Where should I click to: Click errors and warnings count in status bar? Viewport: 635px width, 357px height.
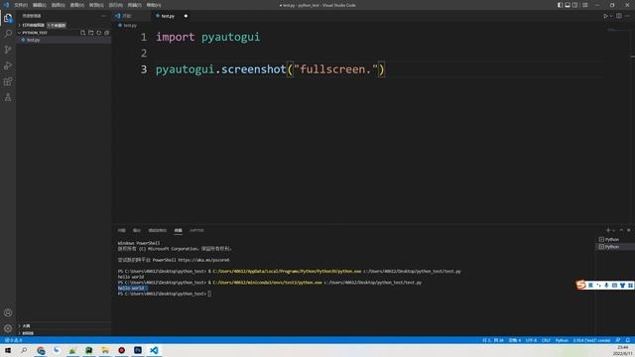pos(13,340)
